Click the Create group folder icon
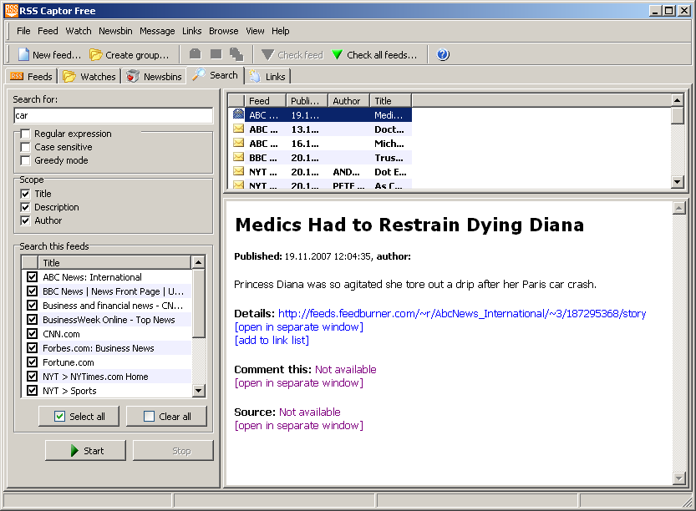Screen dimensions: 696x511 tap(96, 55)
